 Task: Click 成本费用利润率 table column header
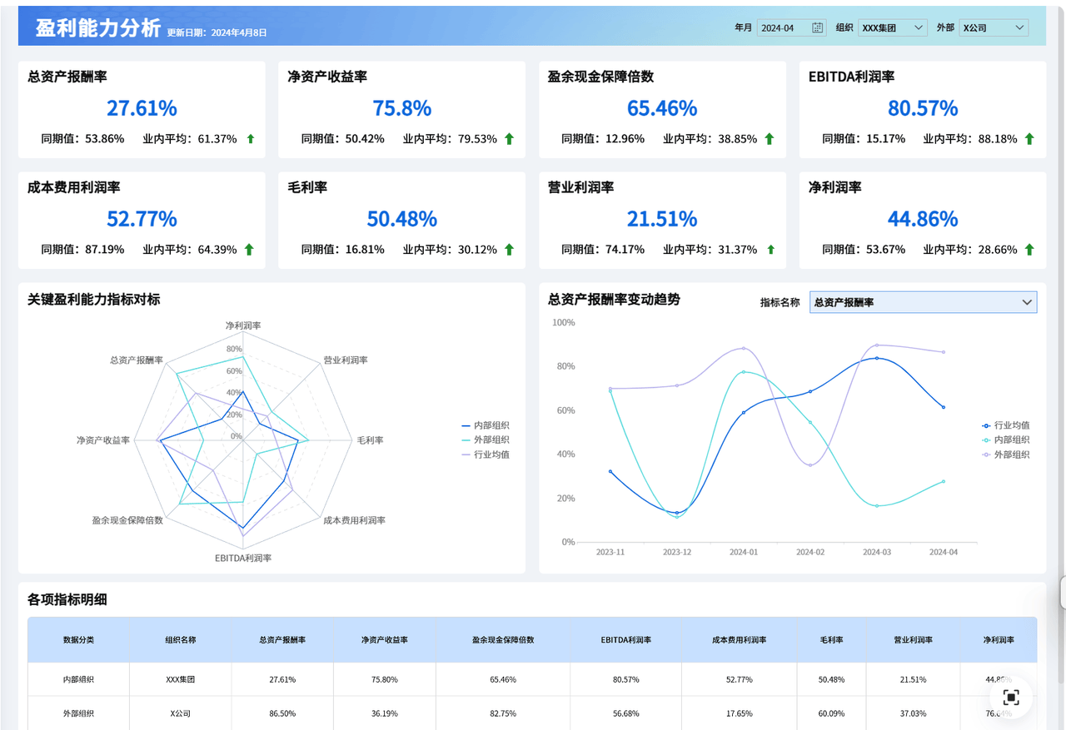click(739, 640)
